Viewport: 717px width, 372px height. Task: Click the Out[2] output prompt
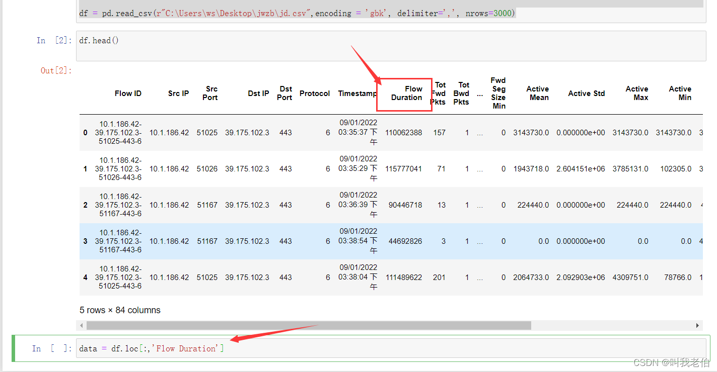coord(56,71)
